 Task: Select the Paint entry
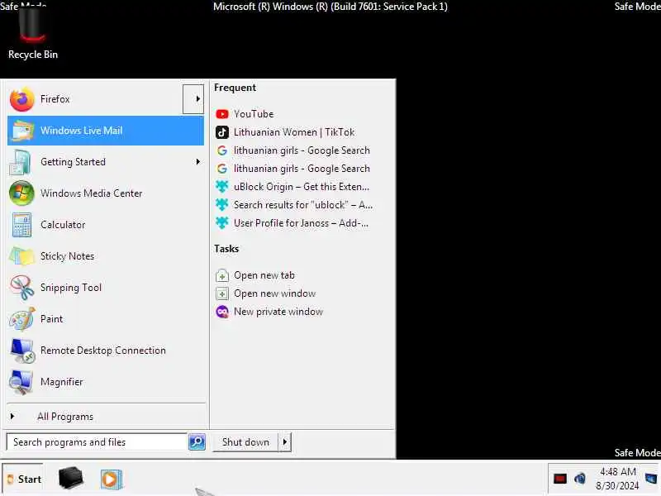coord(106,319)
